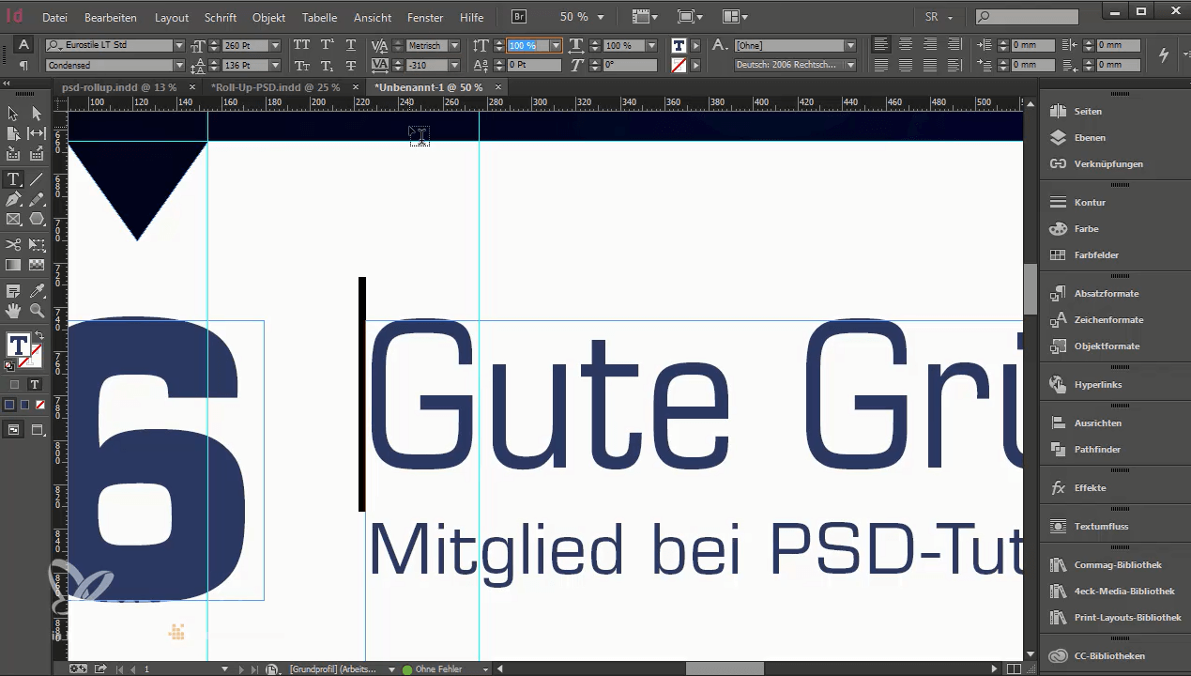Open the Zeichenformate panel

point(1108,319)
